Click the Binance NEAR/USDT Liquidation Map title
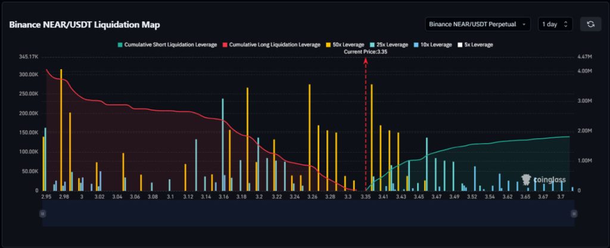 (x=84, y=25)
